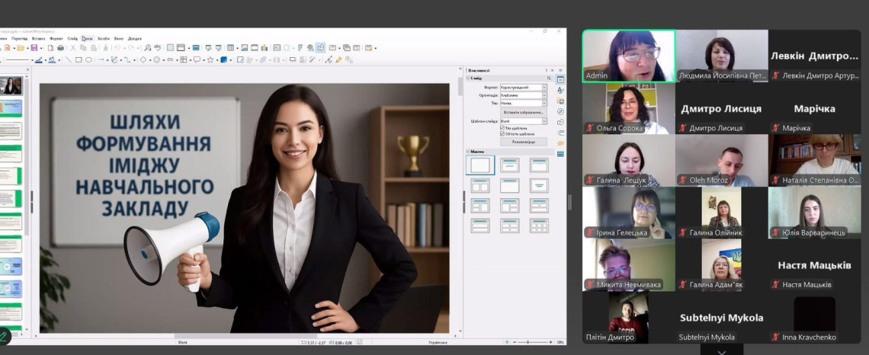Toggle the 'Об'єкти шаблона' checkbox
Screen dimensions: 869x355
pyautogui.click(x=502, y=134)
